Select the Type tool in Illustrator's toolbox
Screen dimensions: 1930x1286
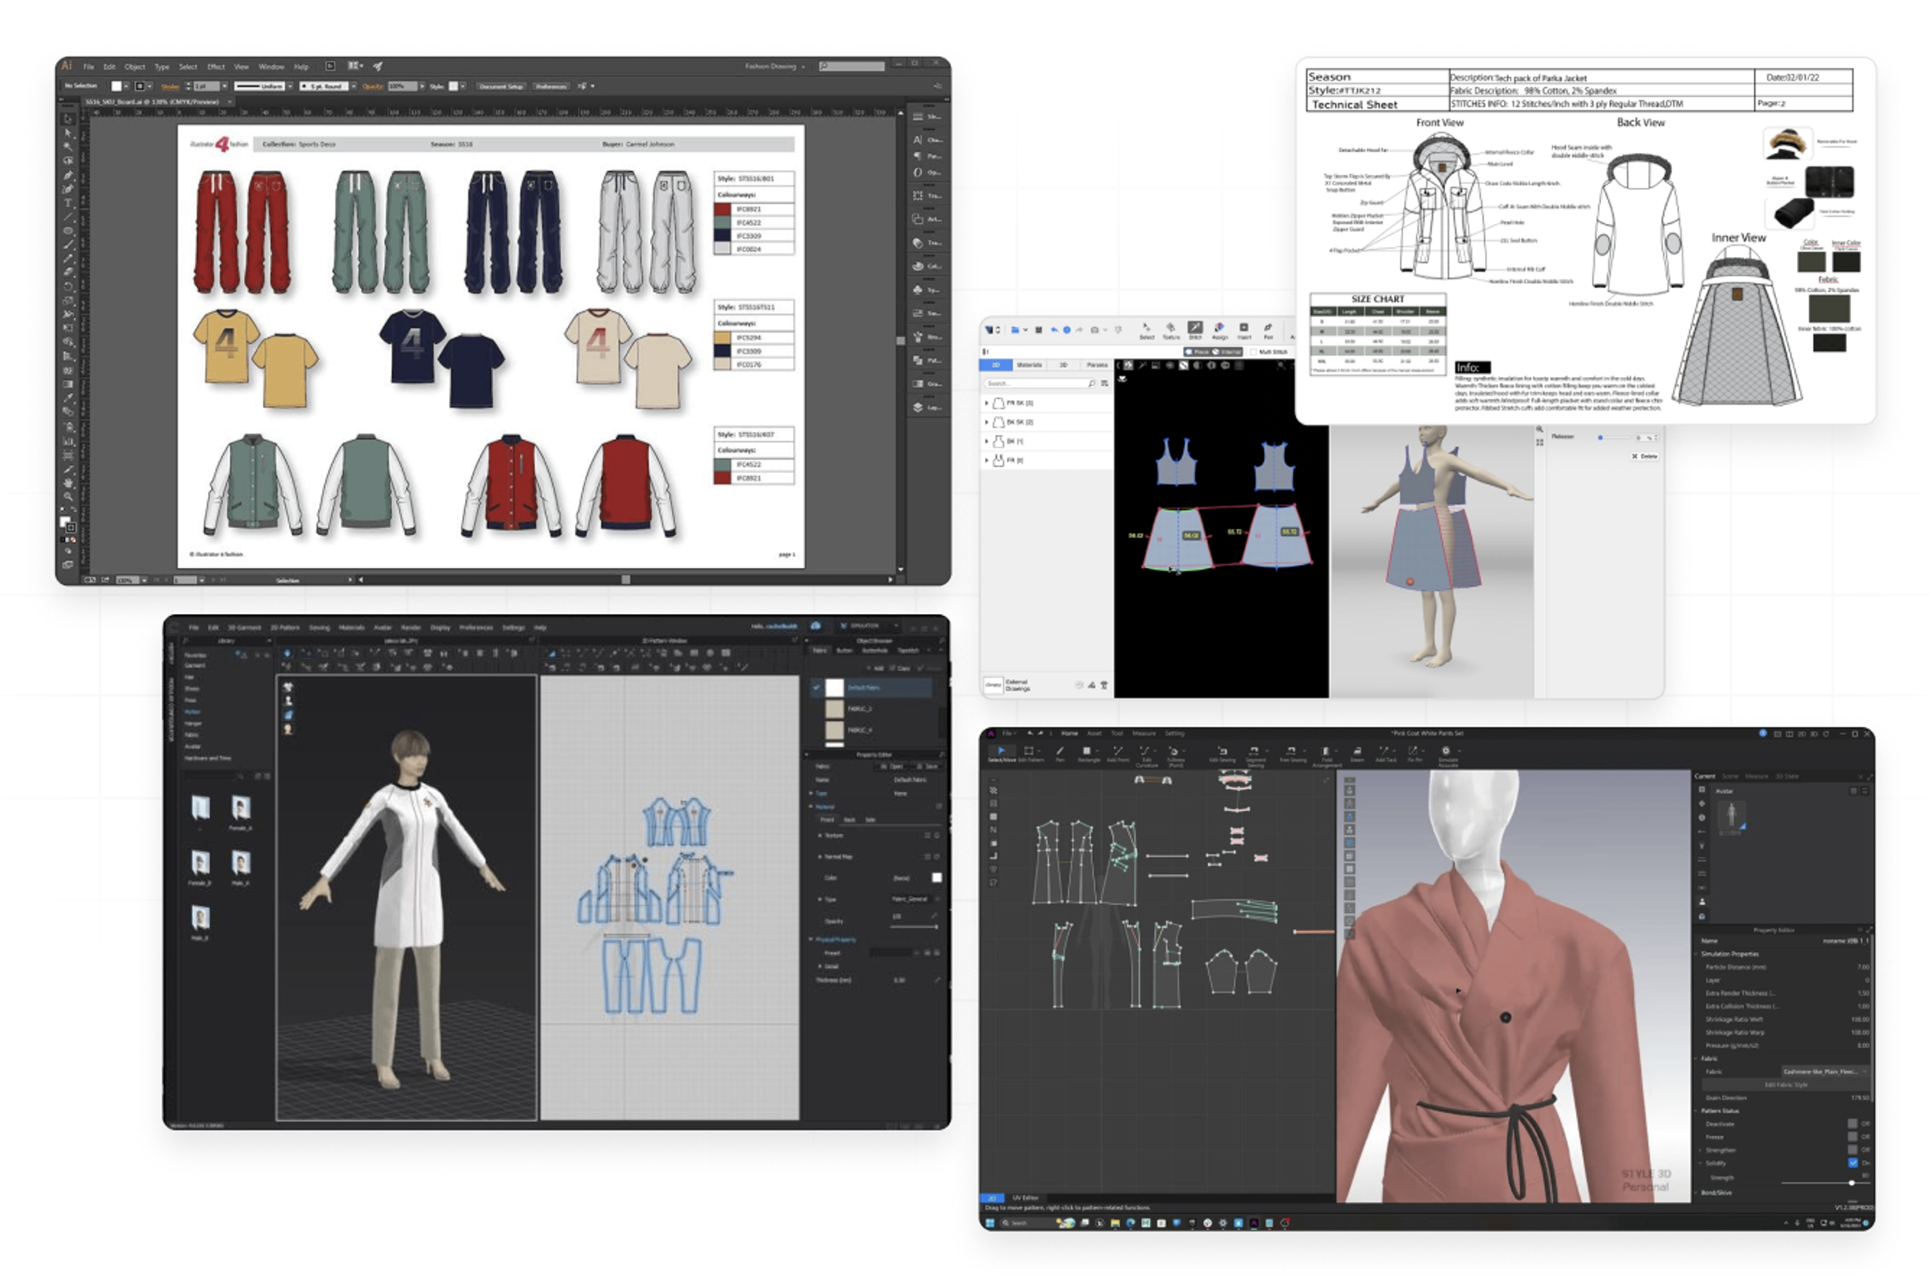[x=68, y=203]
